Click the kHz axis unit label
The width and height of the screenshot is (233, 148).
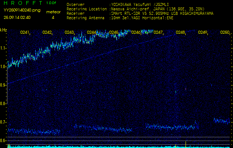click(x=3, y=30)
